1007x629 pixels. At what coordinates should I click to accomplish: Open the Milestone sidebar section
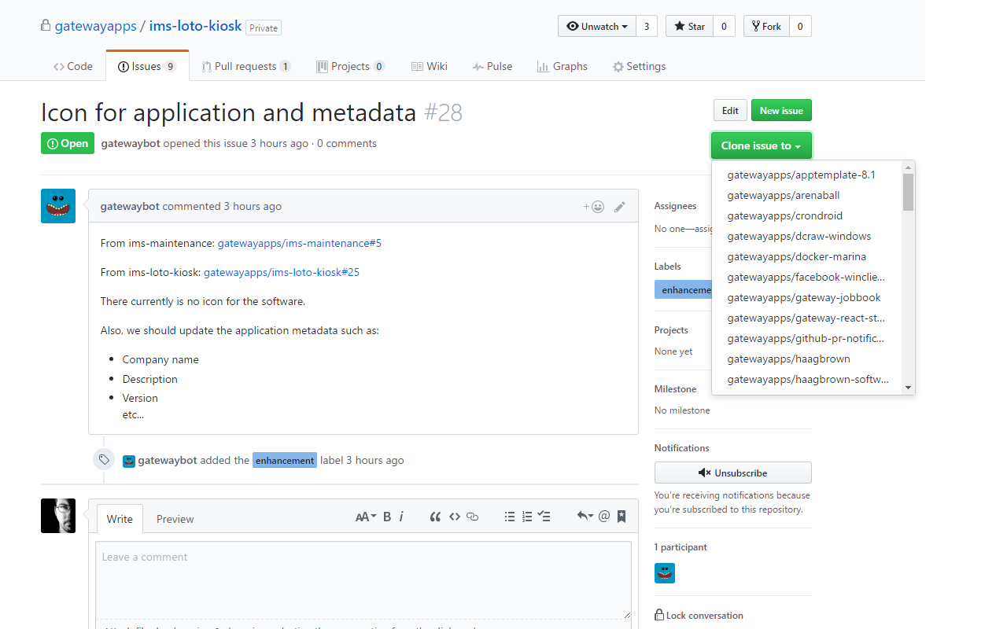[x=675, y=388]
